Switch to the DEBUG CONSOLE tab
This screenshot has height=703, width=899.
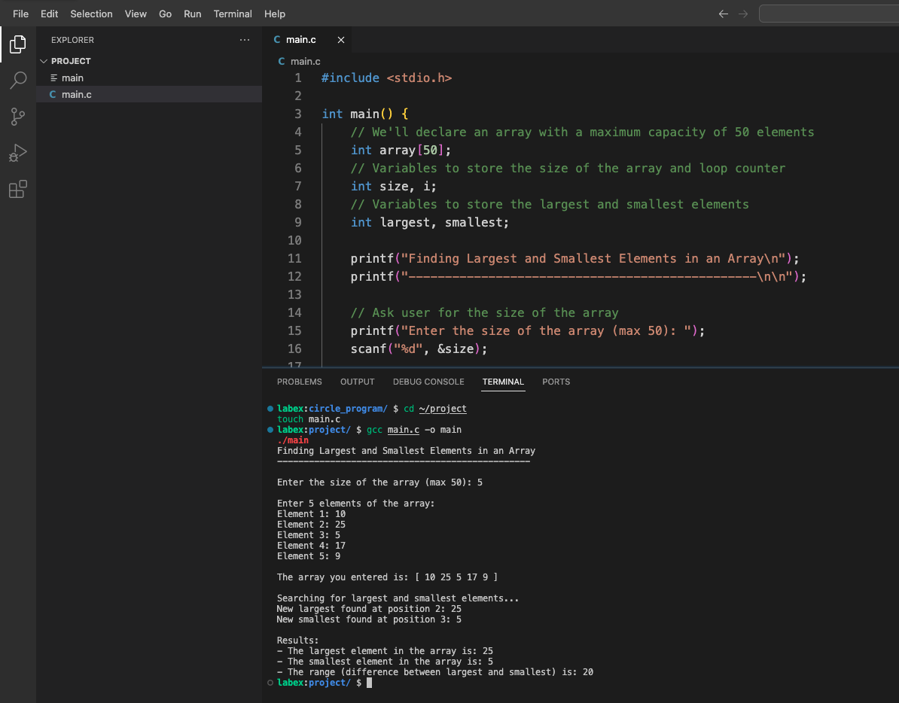click(x=428, y=382)
